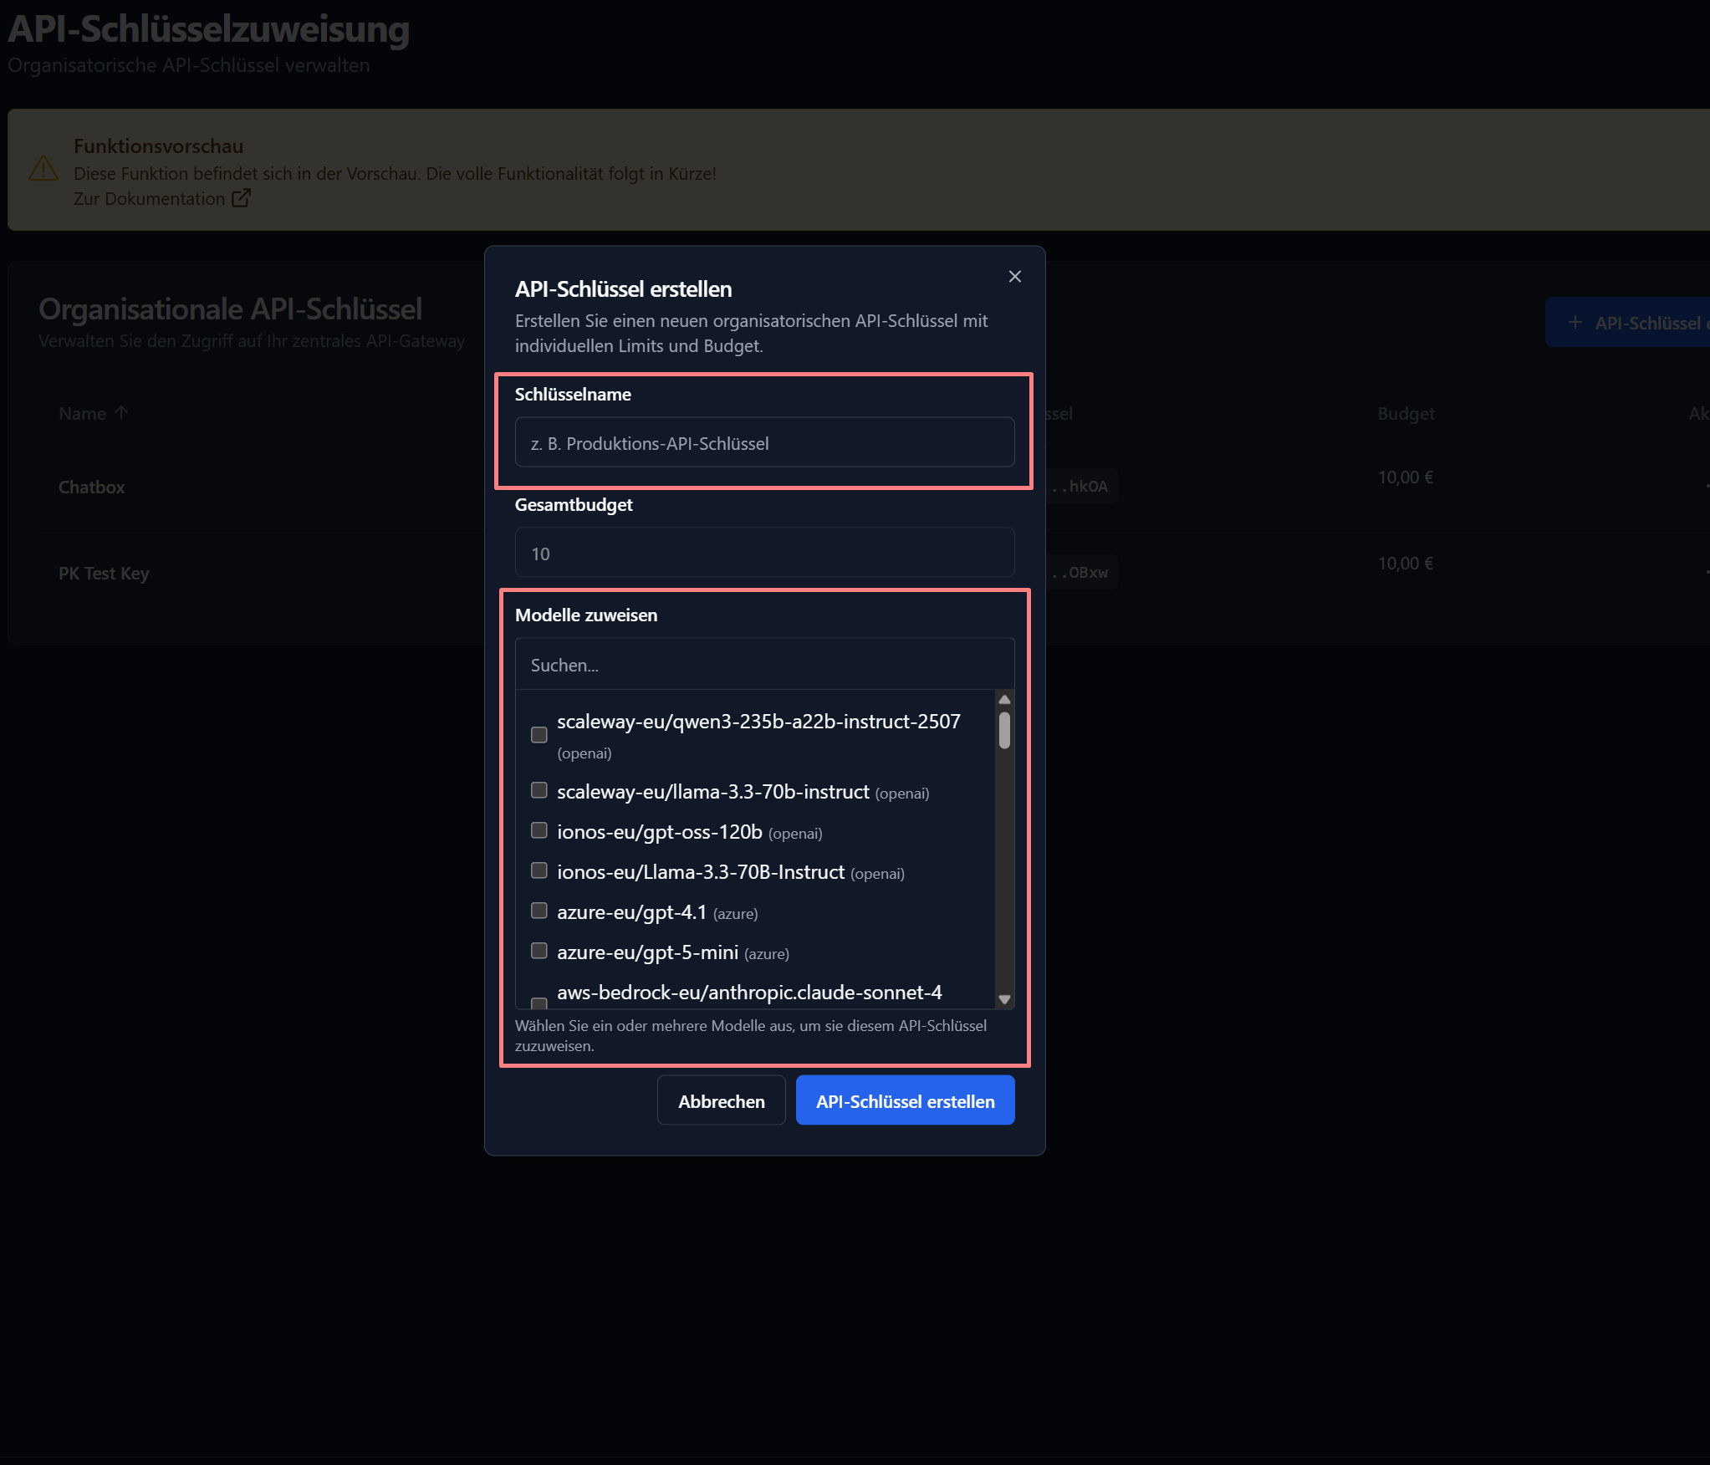Check the azure-eu/gpt-5-mini model

(539, 950)
